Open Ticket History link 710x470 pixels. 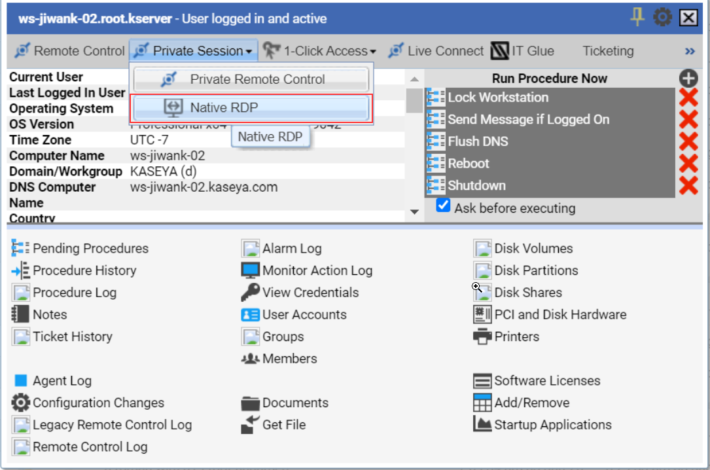click(73, 336)
